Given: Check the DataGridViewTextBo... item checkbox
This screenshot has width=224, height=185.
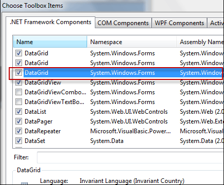Looking at the screenshot, I should (x=18, y=102).
